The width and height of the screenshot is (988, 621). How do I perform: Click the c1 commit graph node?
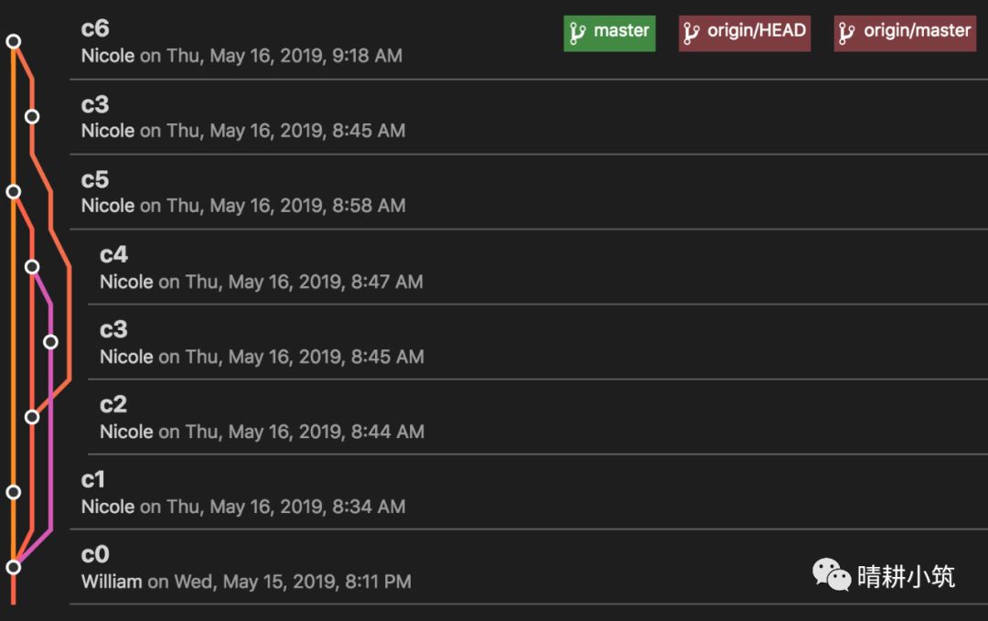[13, 492]
